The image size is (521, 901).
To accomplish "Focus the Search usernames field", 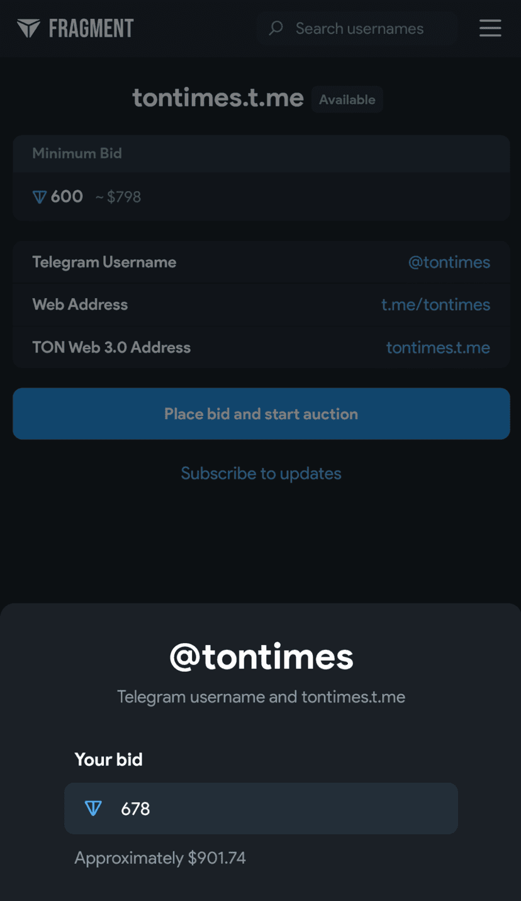I will [x=365, y=28].
